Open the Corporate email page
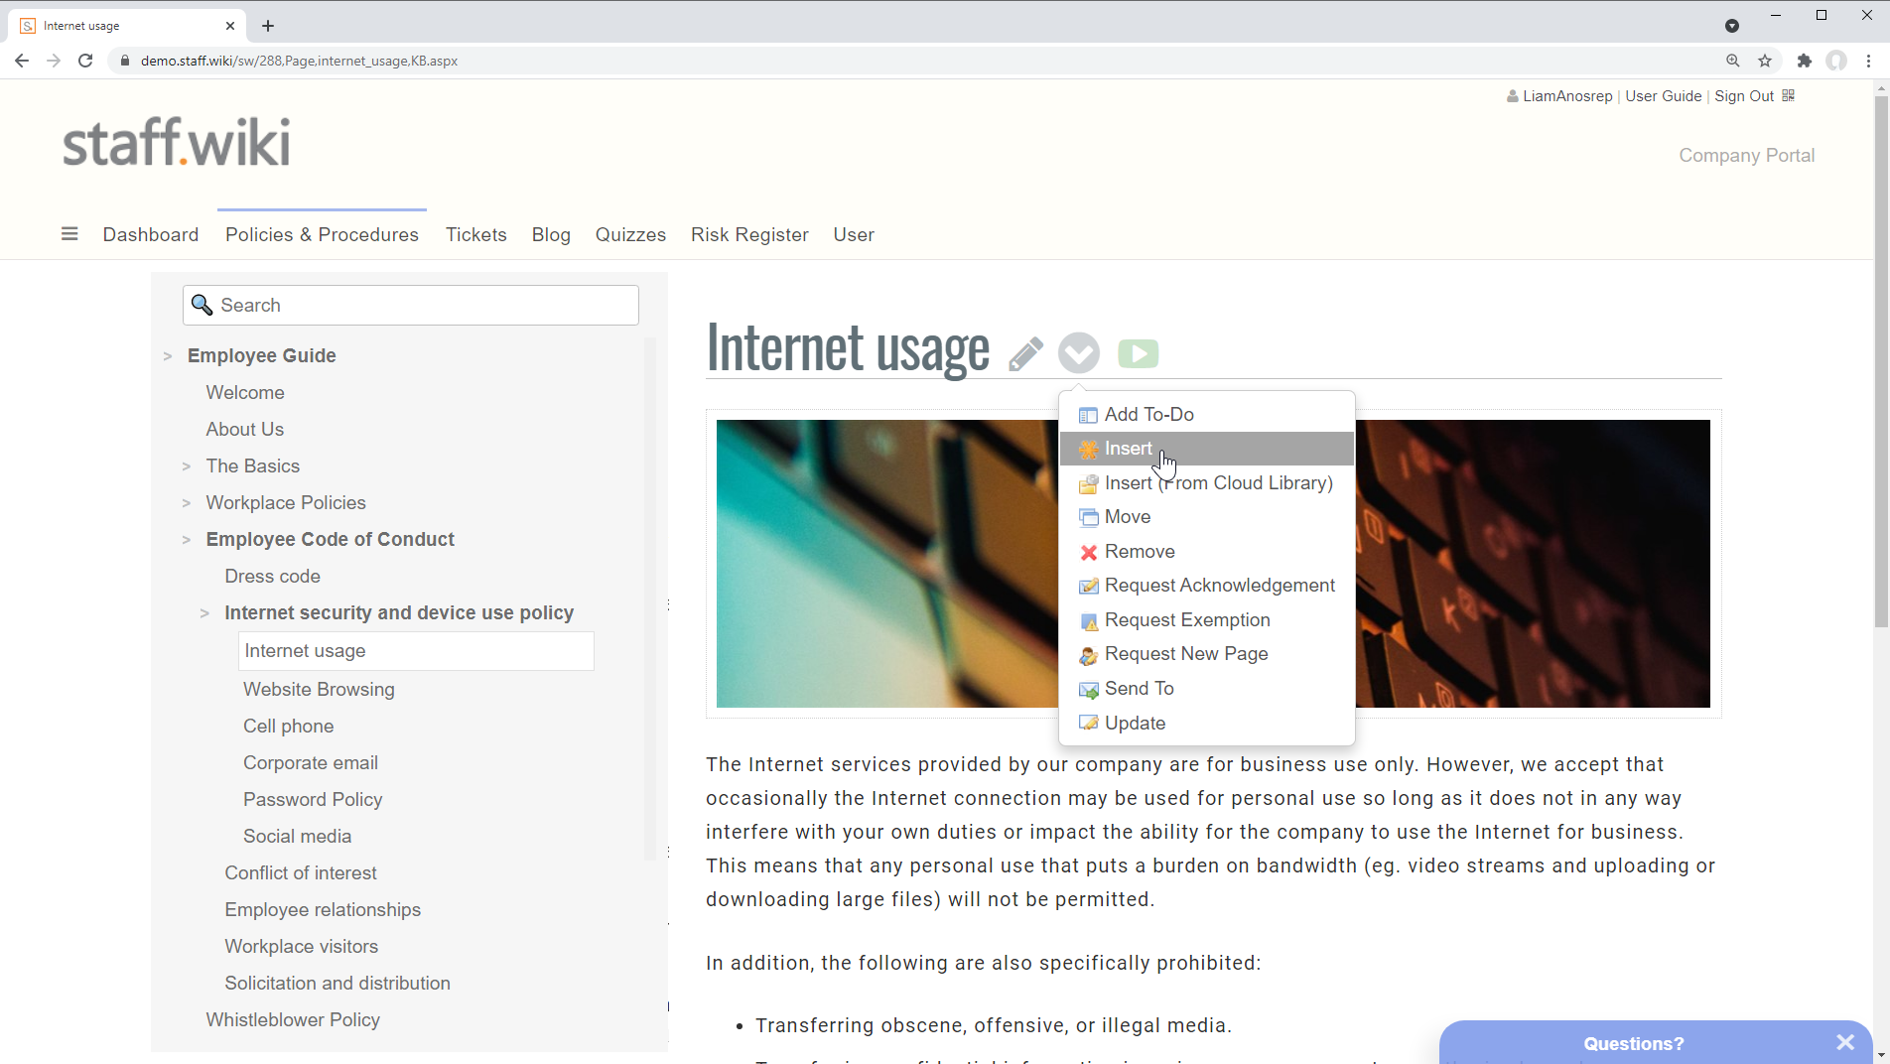 coord(311,762)
